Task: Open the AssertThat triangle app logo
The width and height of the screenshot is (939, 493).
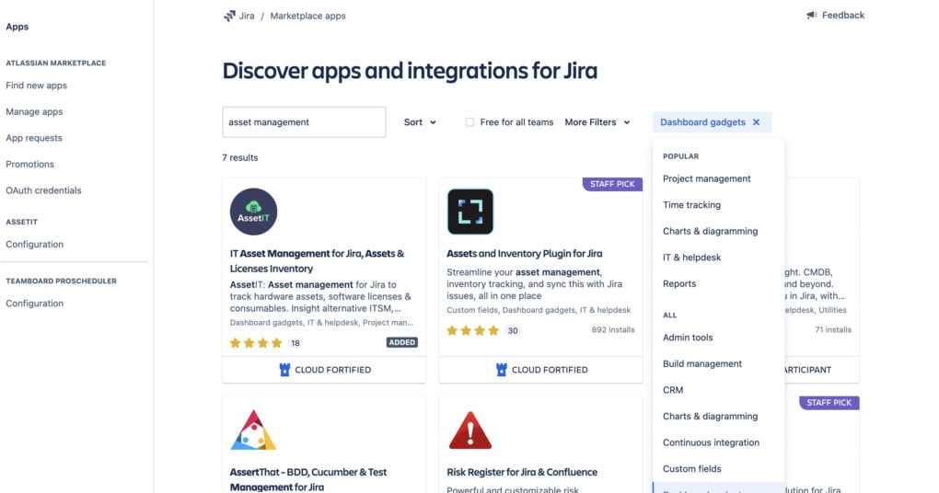Action: tap(253, 430)
